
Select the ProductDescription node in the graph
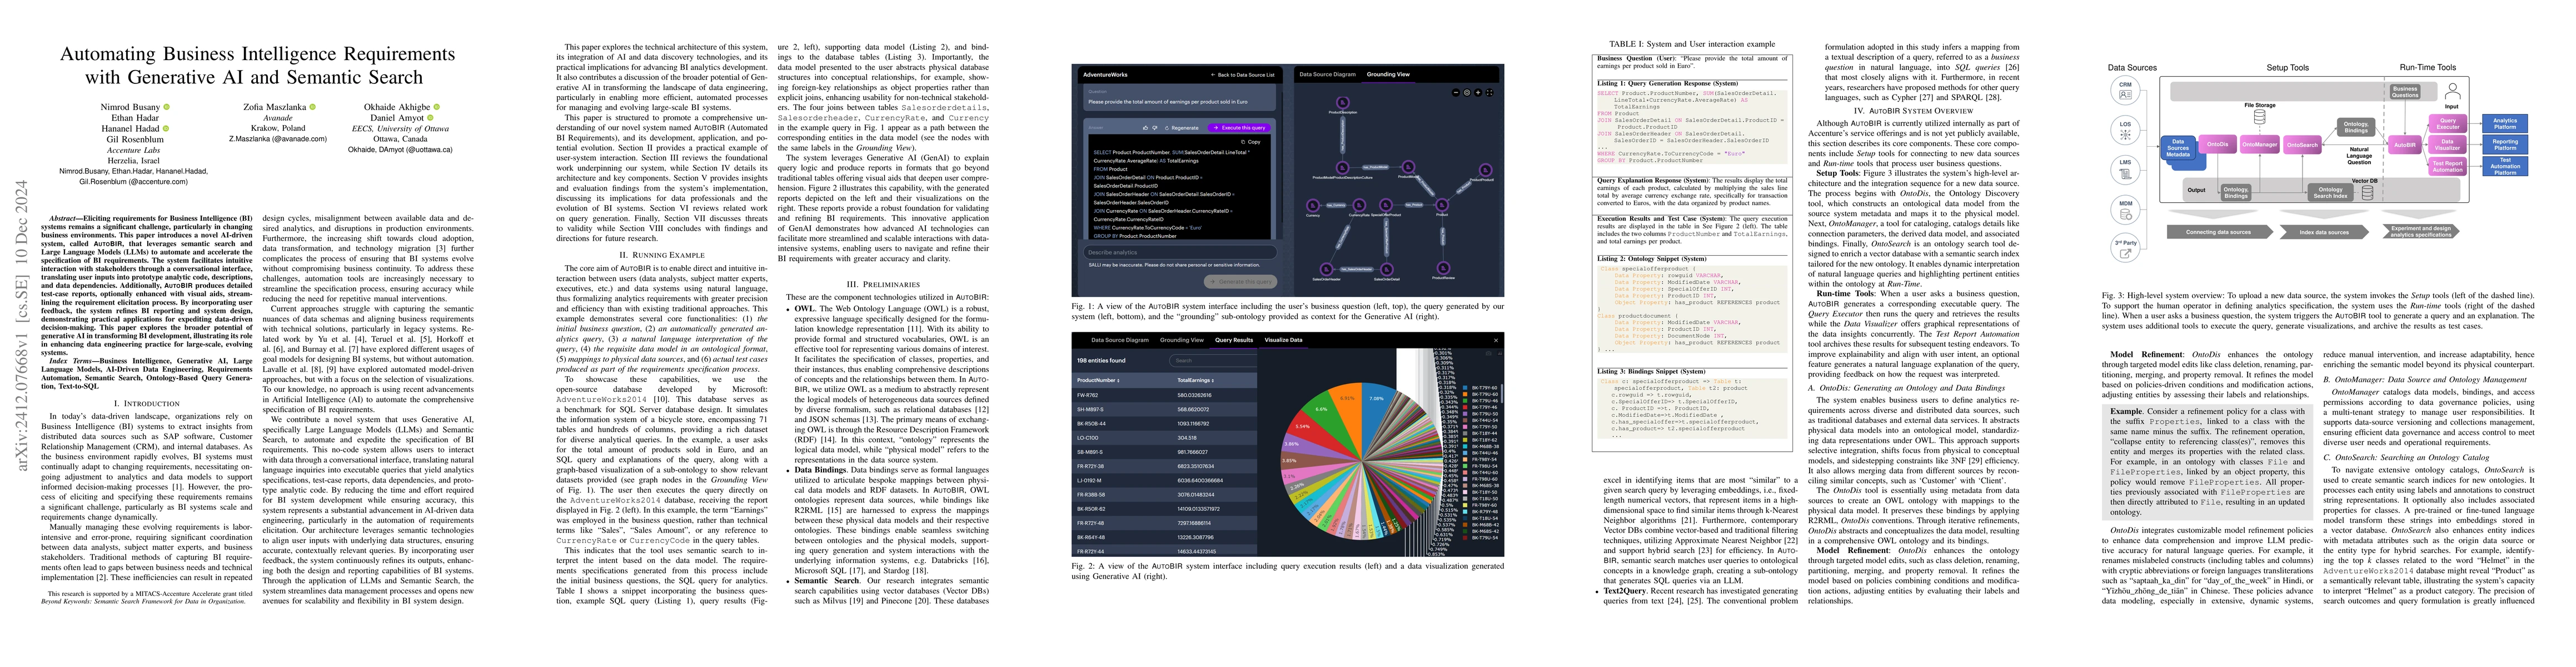[x=1343, y=103]
